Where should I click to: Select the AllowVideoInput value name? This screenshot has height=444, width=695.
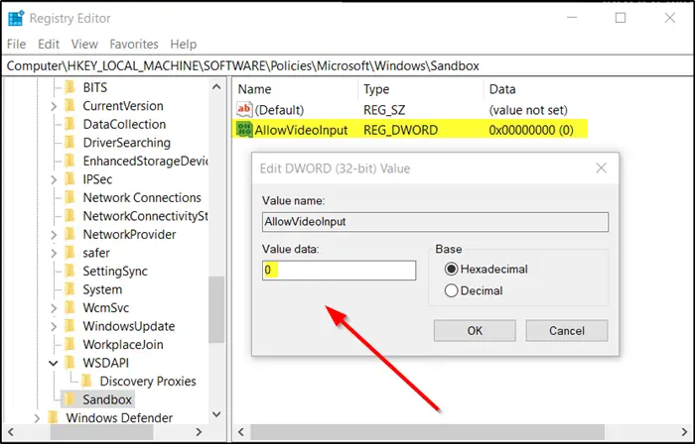tap(301, 130)
